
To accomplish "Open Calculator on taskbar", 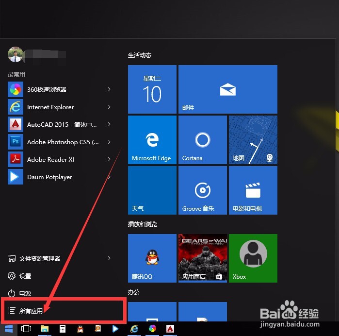I will [63, 329].
